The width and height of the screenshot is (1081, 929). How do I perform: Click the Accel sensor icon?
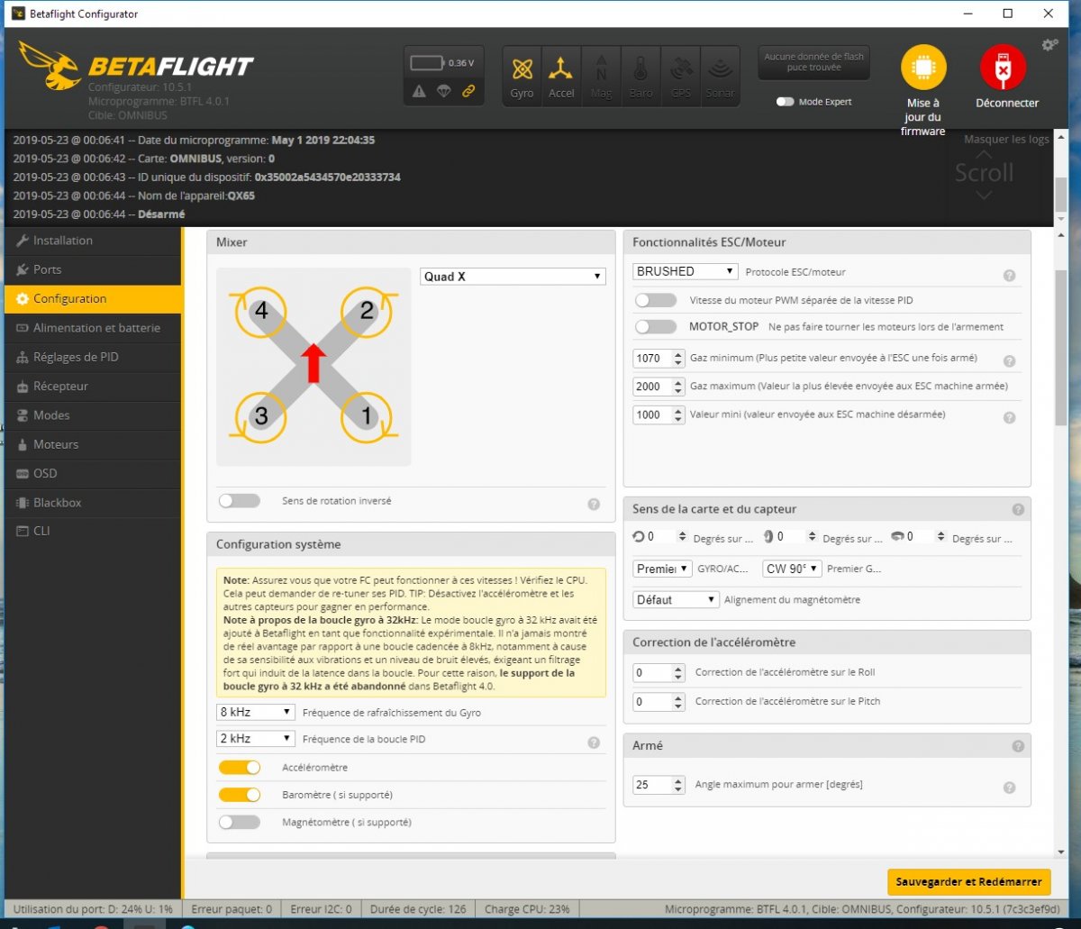[x=561, y=70]
